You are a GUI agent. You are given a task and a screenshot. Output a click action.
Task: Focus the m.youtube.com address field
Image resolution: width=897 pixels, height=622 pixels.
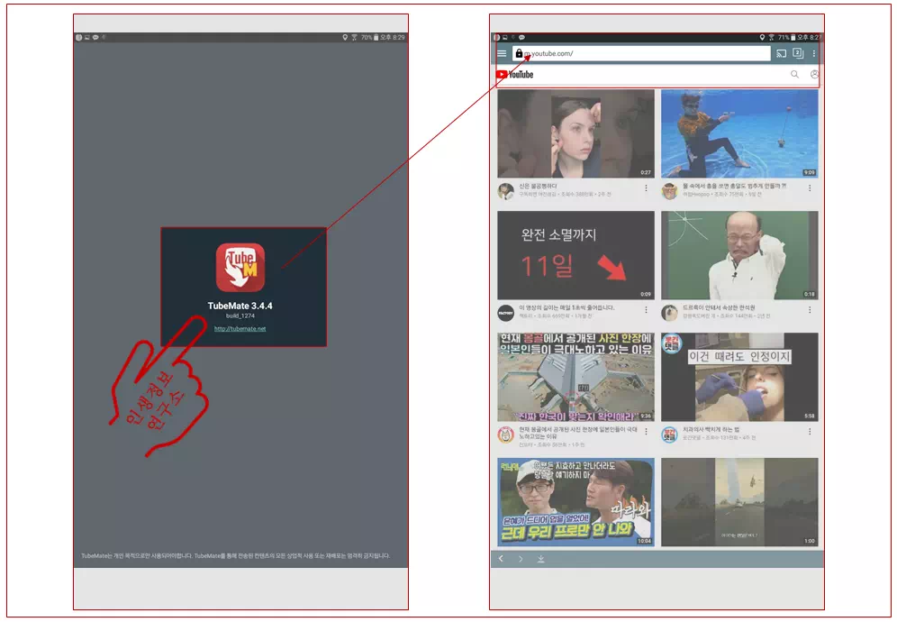641,53
